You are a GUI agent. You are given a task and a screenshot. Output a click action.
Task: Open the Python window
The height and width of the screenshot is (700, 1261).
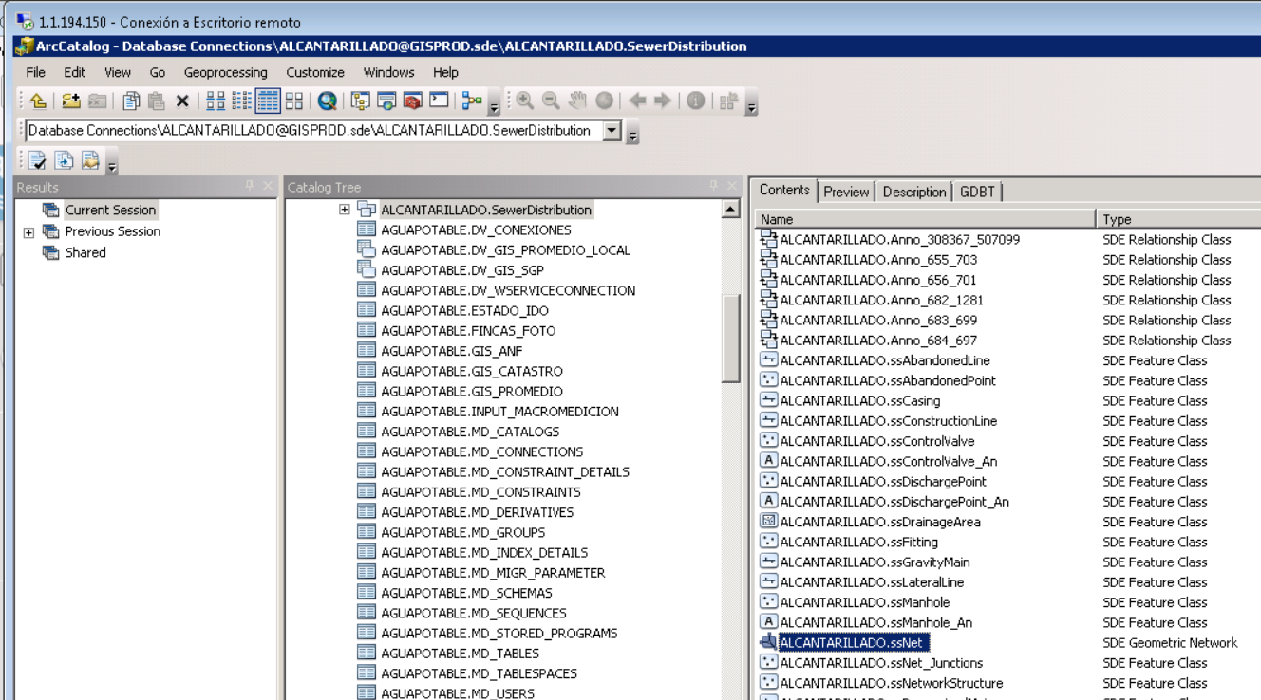[439, 101]
